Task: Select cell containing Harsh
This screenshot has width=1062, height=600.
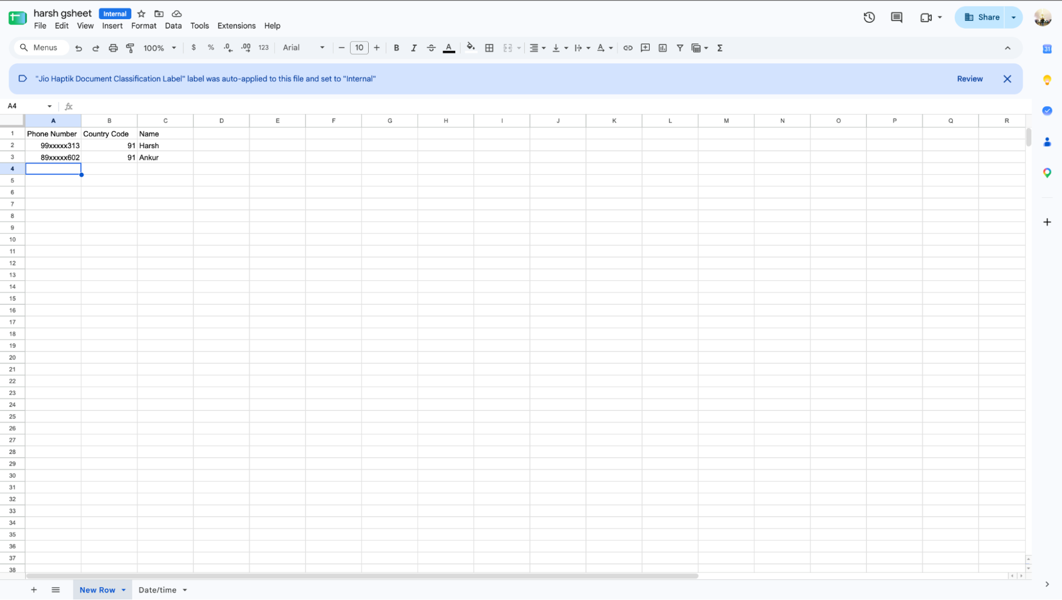Action: click(x=165, y=145)
